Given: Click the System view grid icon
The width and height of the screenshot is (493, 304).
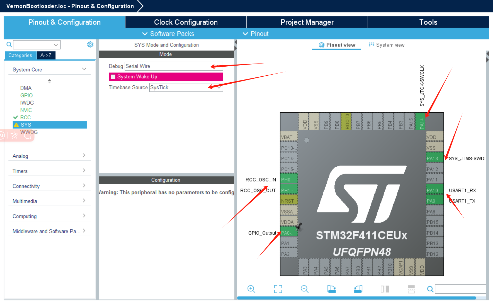Looking at the screenshot, I should click(371, 44).
